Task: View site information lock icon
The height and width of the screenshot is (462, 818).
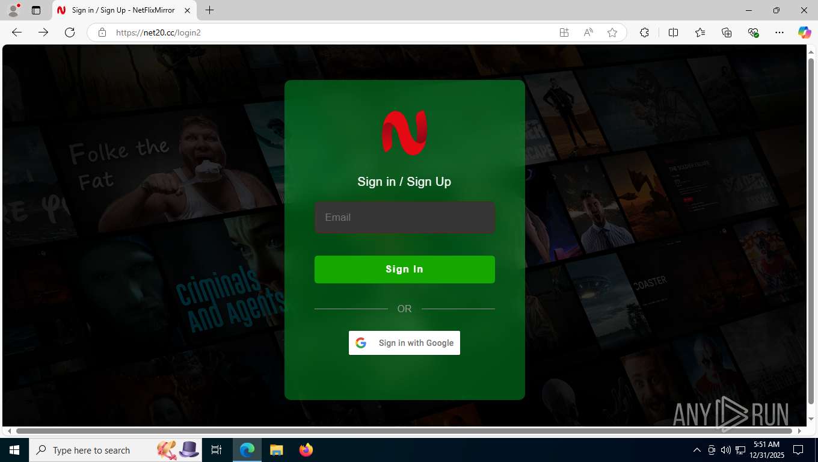Action: pyautogui.click(x=102, y=32)
